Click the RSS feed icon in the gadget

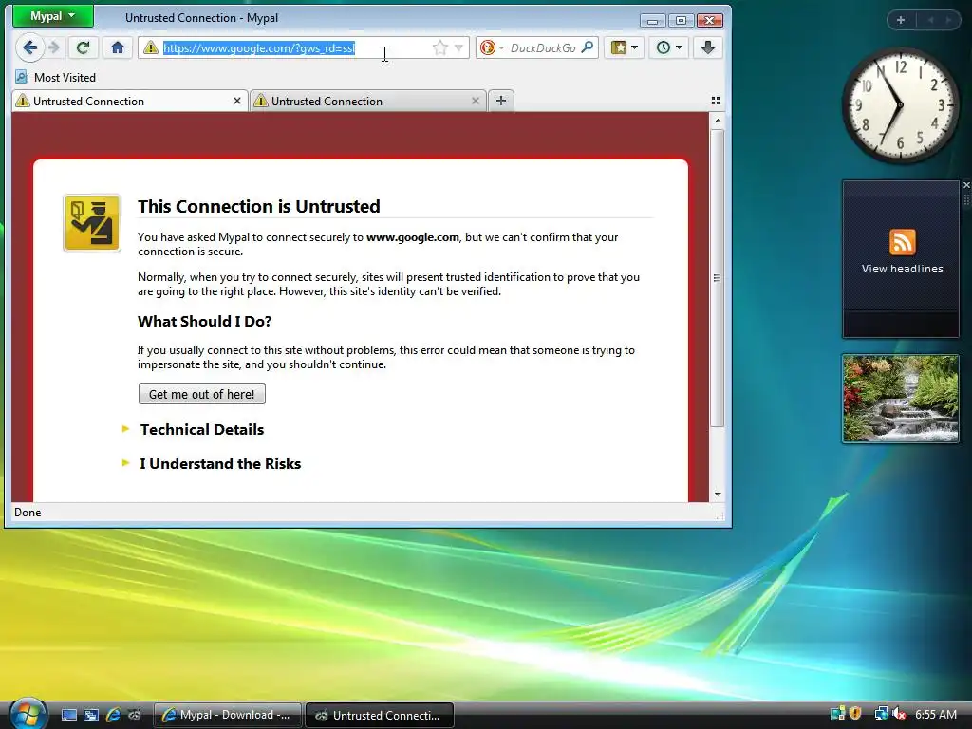coord(902,242)
